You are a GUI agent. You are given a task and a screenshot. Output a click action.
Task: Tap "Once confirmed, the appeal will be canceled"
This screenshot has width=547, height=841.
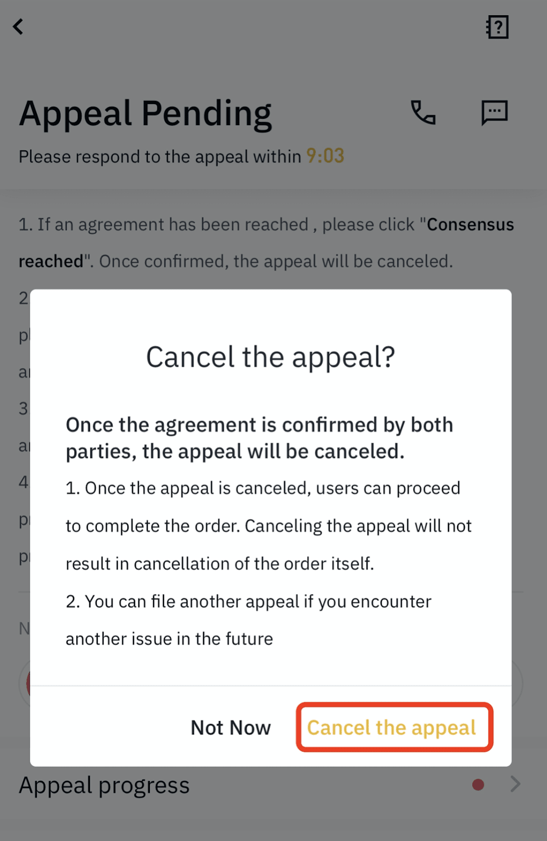(x=276, y=261)
